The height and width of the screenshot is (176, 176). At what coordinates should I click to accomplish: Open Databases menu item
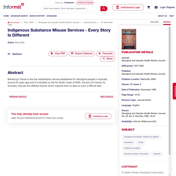[52, 16]
